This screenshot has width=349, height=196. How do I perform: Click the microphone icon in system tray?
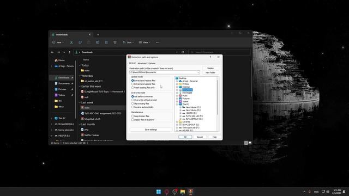pyautogui.click(x=309, y=192)
